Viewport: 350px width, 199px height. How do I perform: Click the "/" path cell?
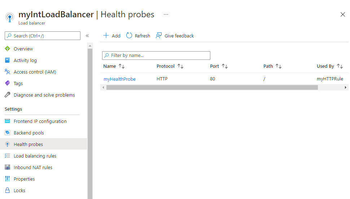pyautogui.click(x=264, y=79)
